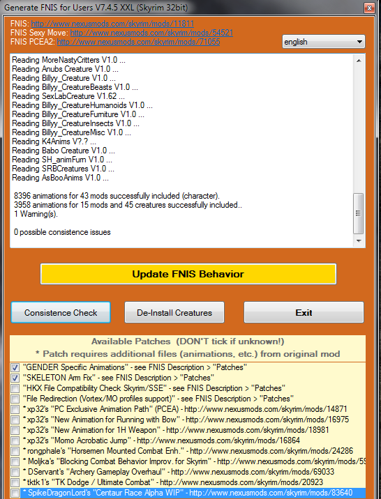This screenshot has height=499, width=381.
Task: Open the FNIS PCEA2 link
Action: coord(138,42)
